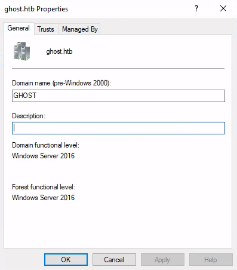Open the context help question mark
The image size is (237, 270).
tap(196, 8)
